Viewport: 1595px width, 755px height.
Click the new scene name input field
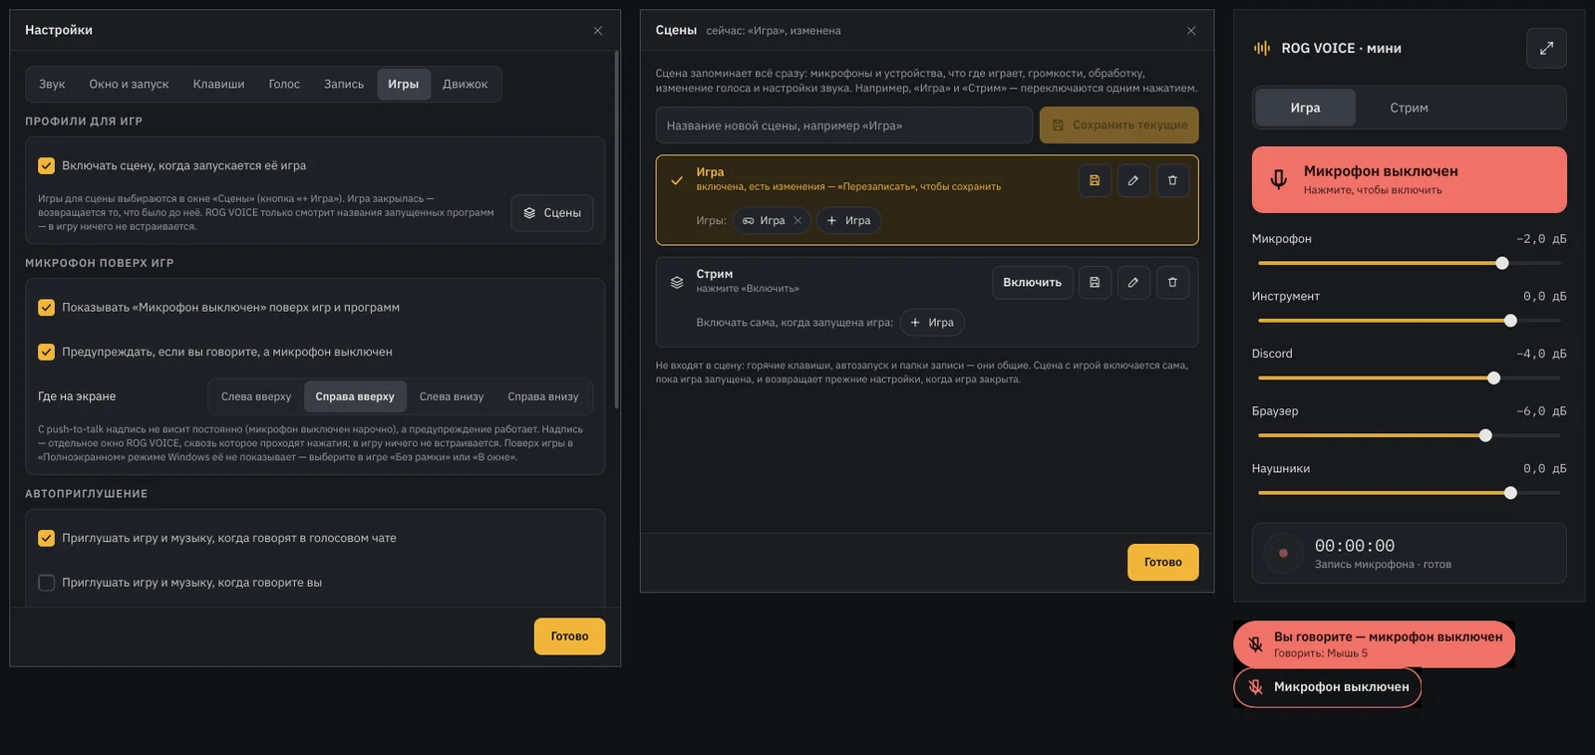pos(843,126)
